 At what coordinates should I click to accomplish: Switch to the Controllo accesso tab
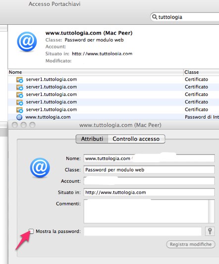pos(136,139)
